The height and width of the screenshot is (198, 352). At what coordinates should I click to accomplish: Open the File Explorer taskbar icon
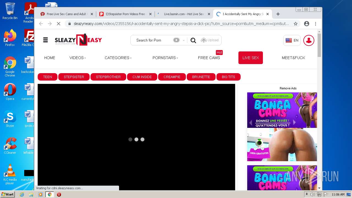(31, 194)
